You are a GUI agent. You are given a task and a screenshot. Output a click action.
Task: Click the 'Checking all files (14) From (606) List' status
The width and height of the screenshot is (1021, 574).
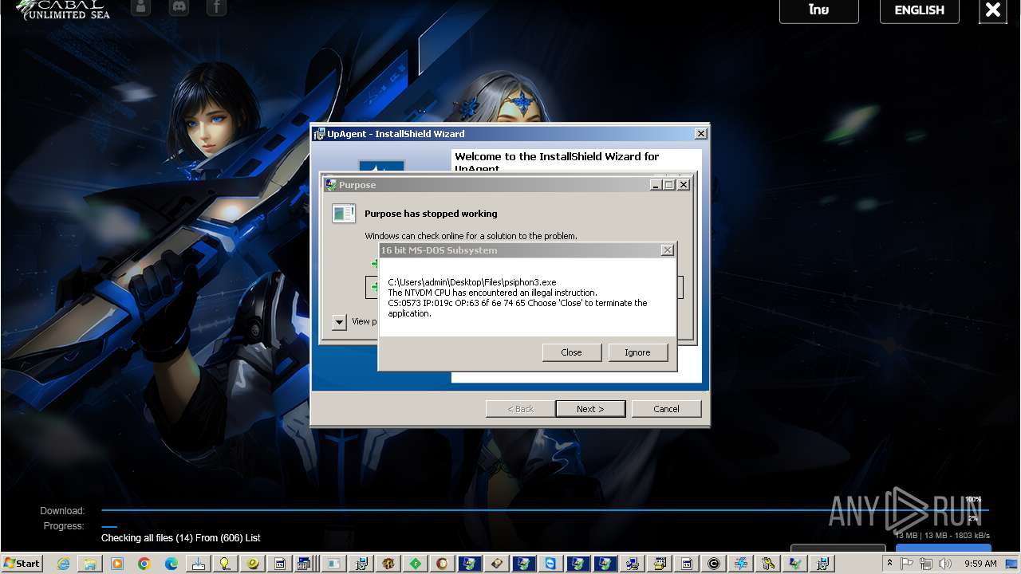tap(181, 538)
